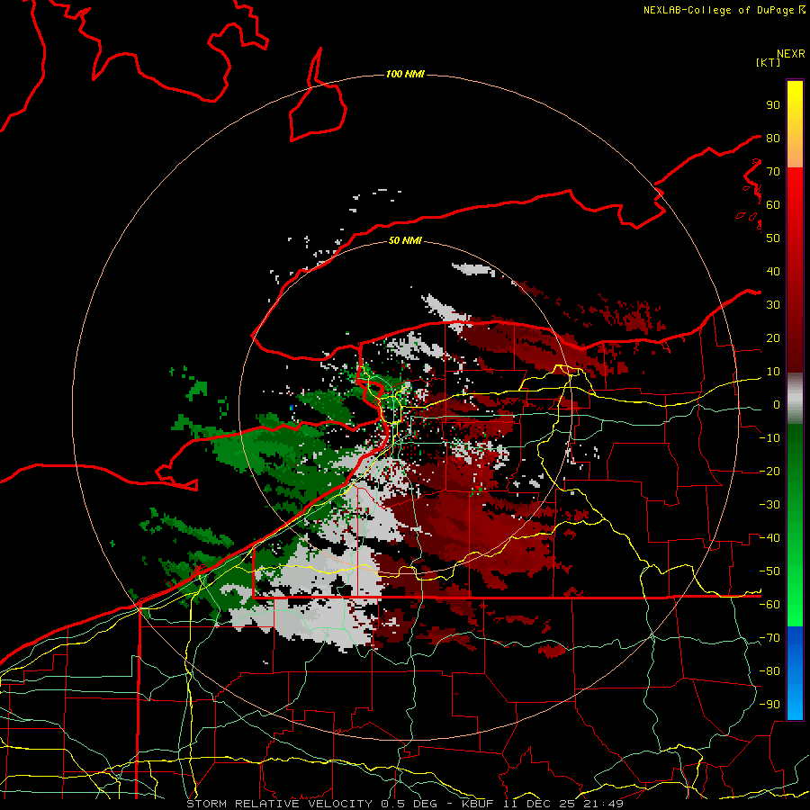The width and height of the screenshot is (810, 810).
Task: Select the [KT] units label
Action: (769, 62)
